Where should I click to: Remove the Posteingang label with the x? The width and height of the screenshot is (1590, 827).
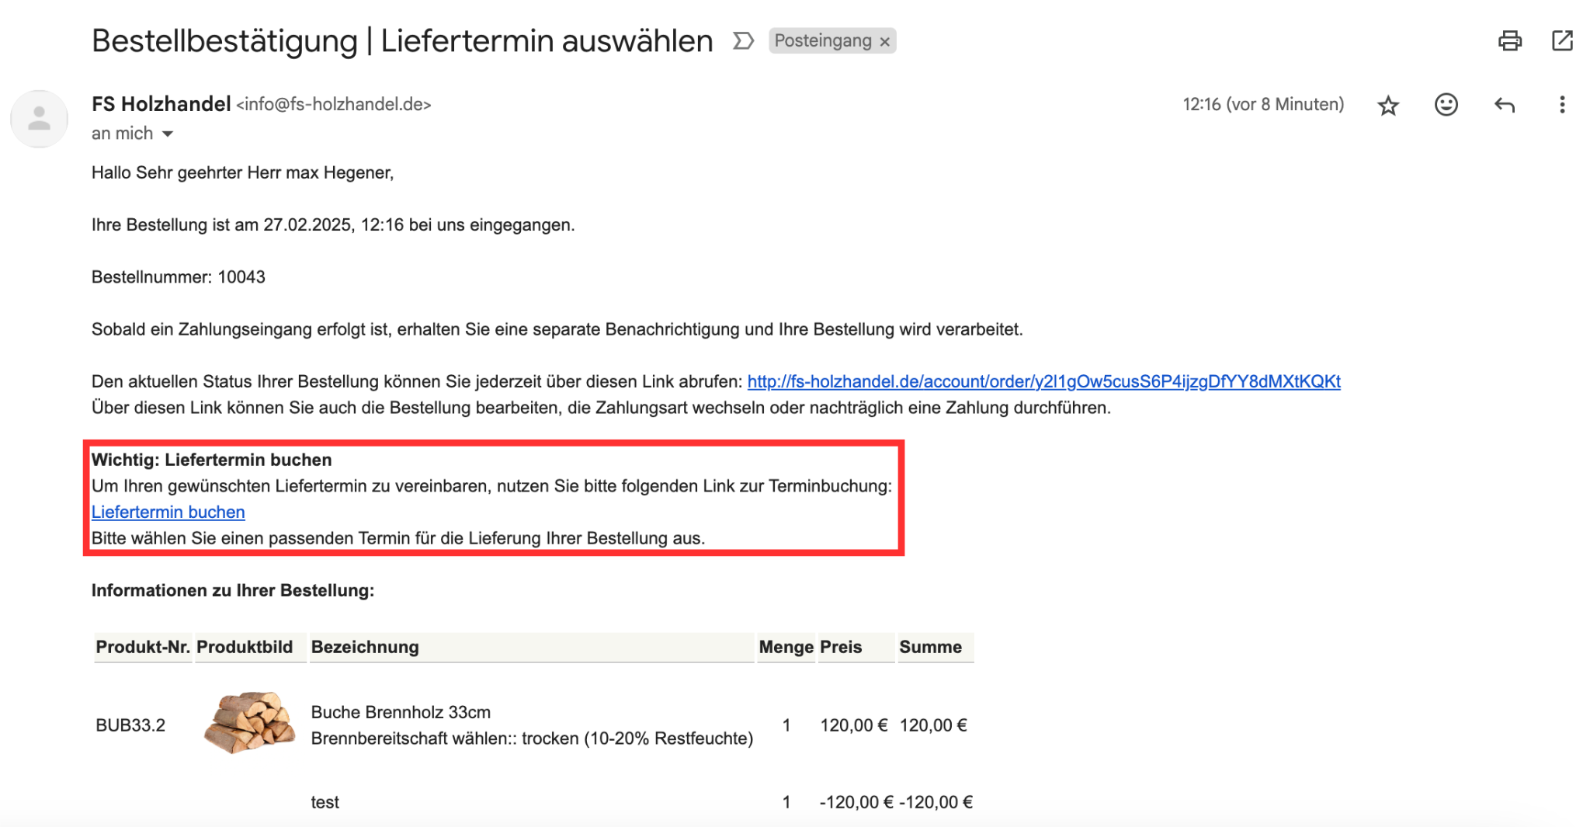(x=884, y=42)
